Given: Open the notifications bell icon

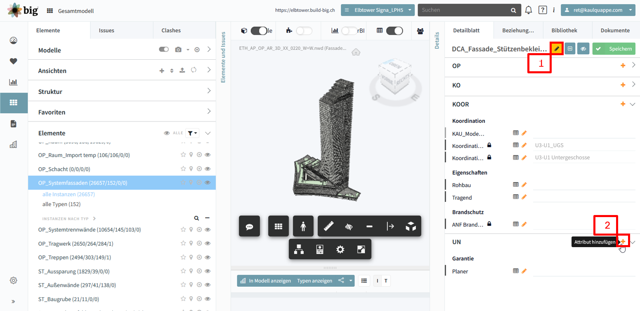Looking at the screenshot, I should (x=529, y=10).
